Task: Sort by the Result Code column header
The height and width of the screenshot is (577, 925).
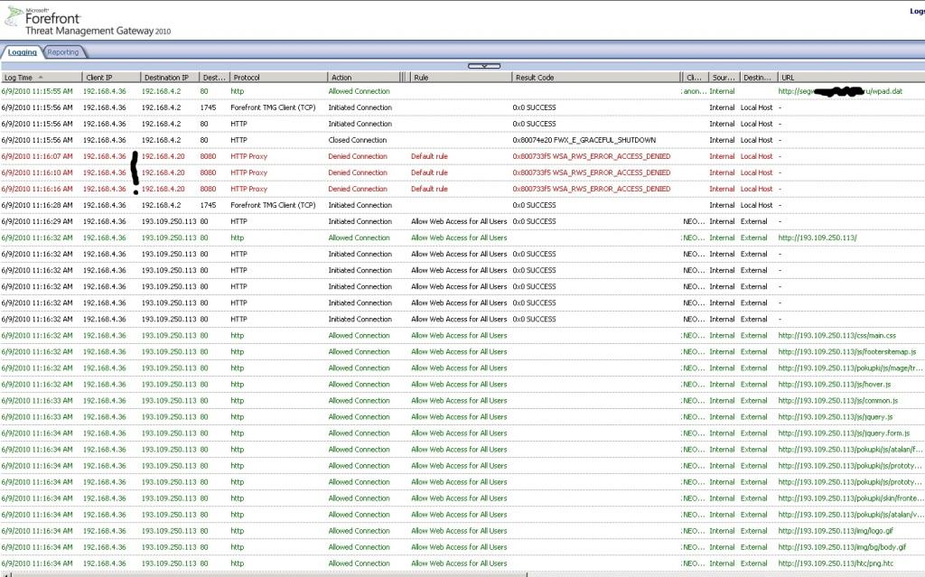Action: [596, 78]
